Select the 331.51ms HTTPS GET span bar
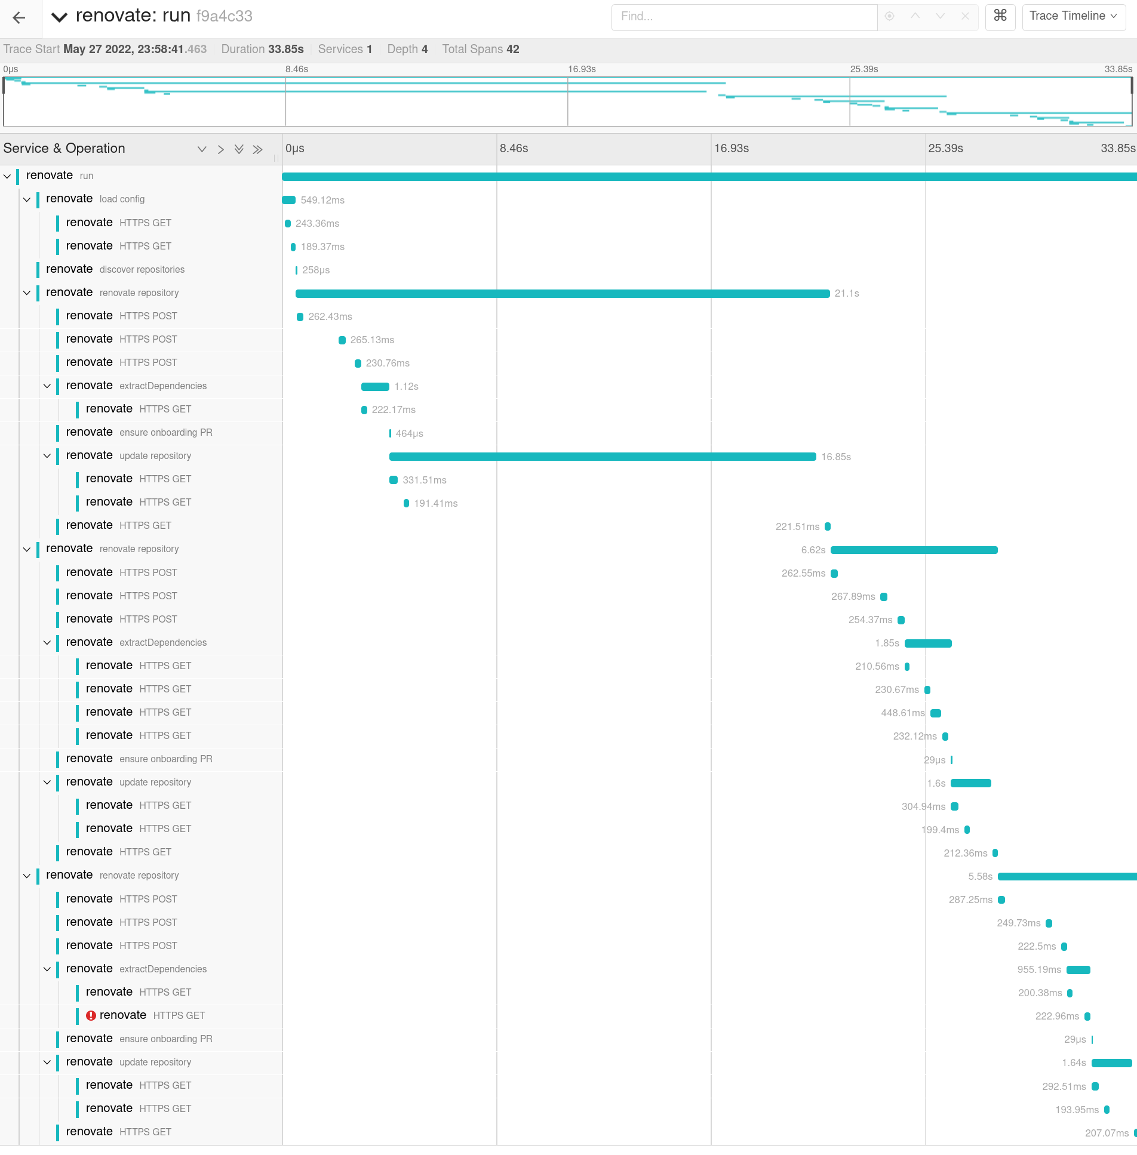This screenshot has width=1137, height=1155. [394, 480]
